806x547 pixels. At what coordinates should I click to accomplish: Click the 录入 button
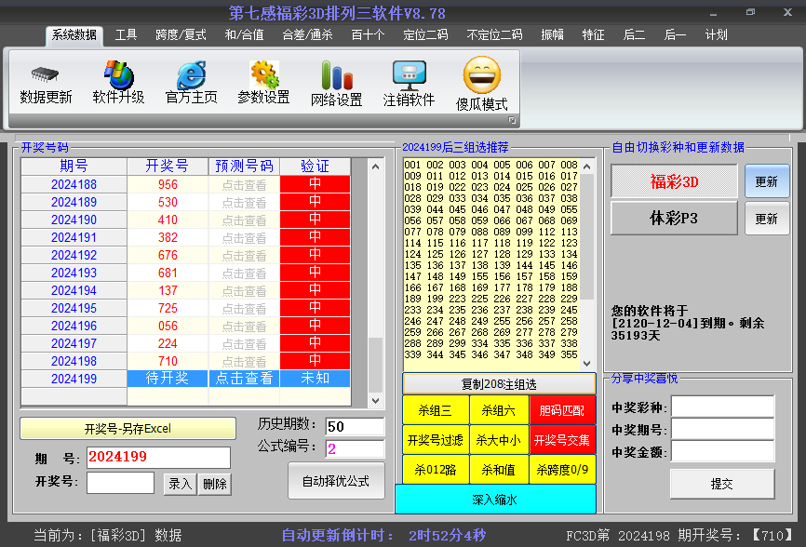[x=180, y=484]
